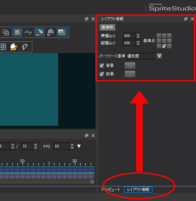
Task: Increase 縦幅(px) with the up arrow
Action: click(138, 42)
